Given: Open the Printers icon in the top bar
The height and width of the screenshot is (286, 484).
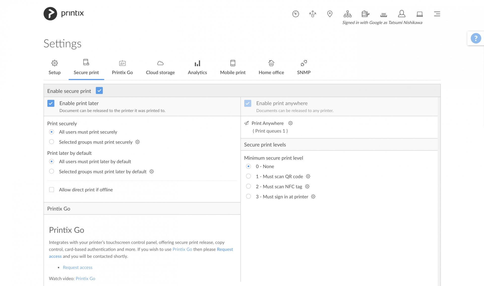Looking at the screenshot, I should pos(365,14).
